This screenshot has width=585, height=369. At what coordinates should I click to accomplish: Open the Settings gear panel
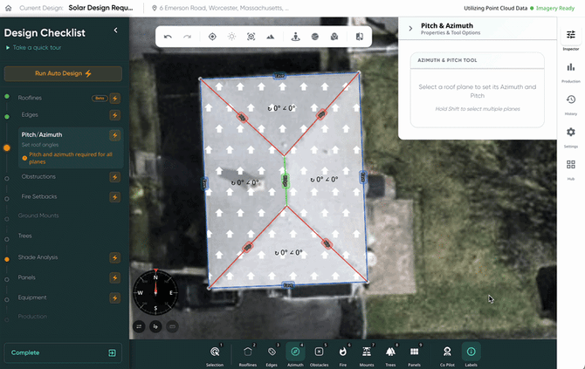click(571, 137)
